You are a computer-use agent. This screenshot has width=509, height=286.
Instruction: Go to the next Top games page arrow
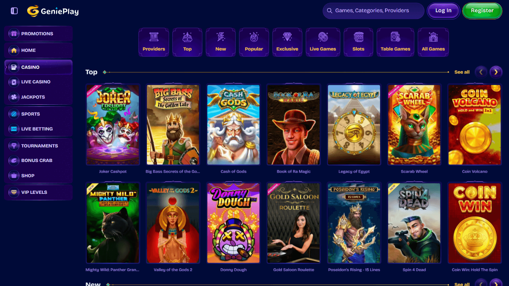pyautogui.click(x=496, y=72)
